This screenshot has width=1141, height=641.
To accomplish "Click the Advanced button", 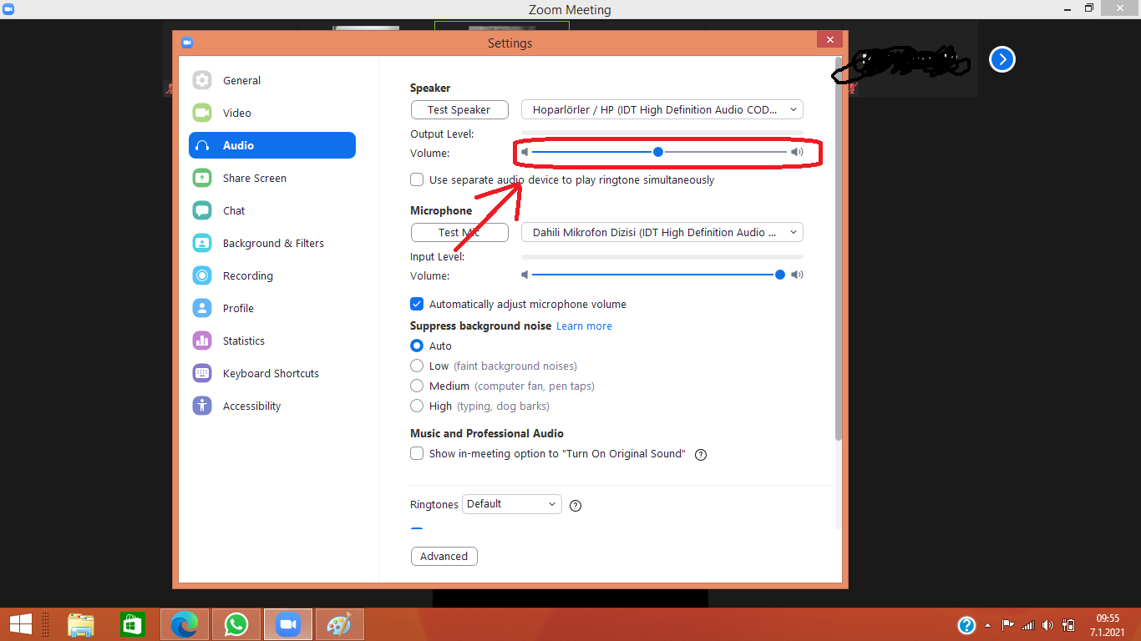I will click(444, 557).
